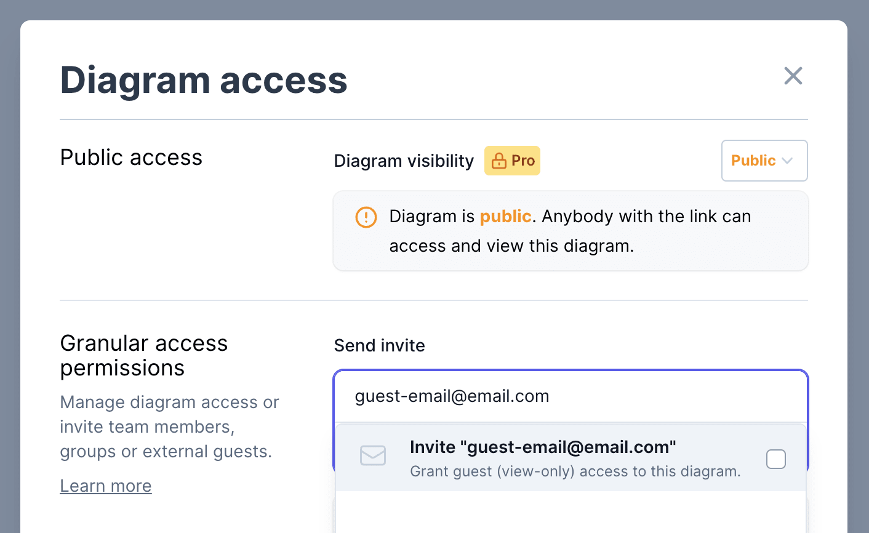Viewport: 869px width, 533px height.
Task: Open the Learn more link
Action: 106,486
